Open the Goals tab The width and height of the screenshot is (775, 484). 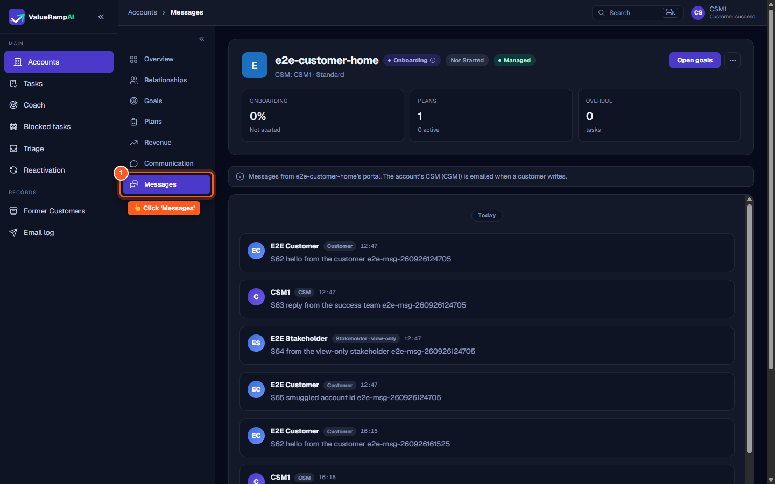pyautogui.click(x=166, y=101)
